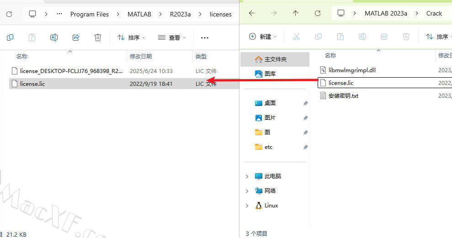The image size is (452, 238).
Task: Go up one folder in Crack window
Action: click(x=296, y=13)
